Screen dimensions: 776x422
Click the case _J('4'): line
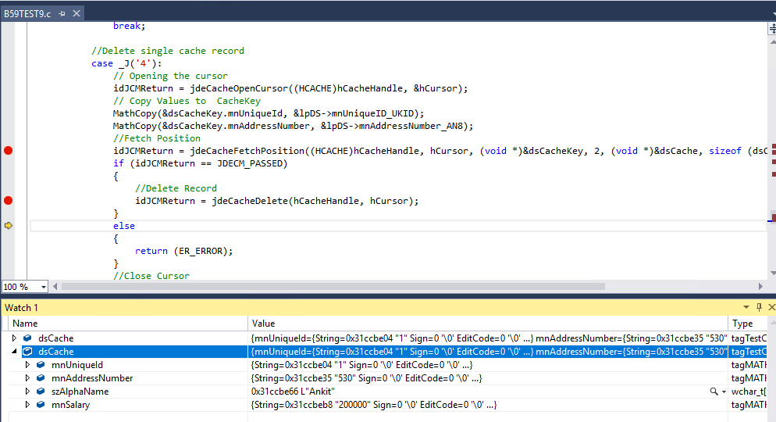(x=126, y=63)
